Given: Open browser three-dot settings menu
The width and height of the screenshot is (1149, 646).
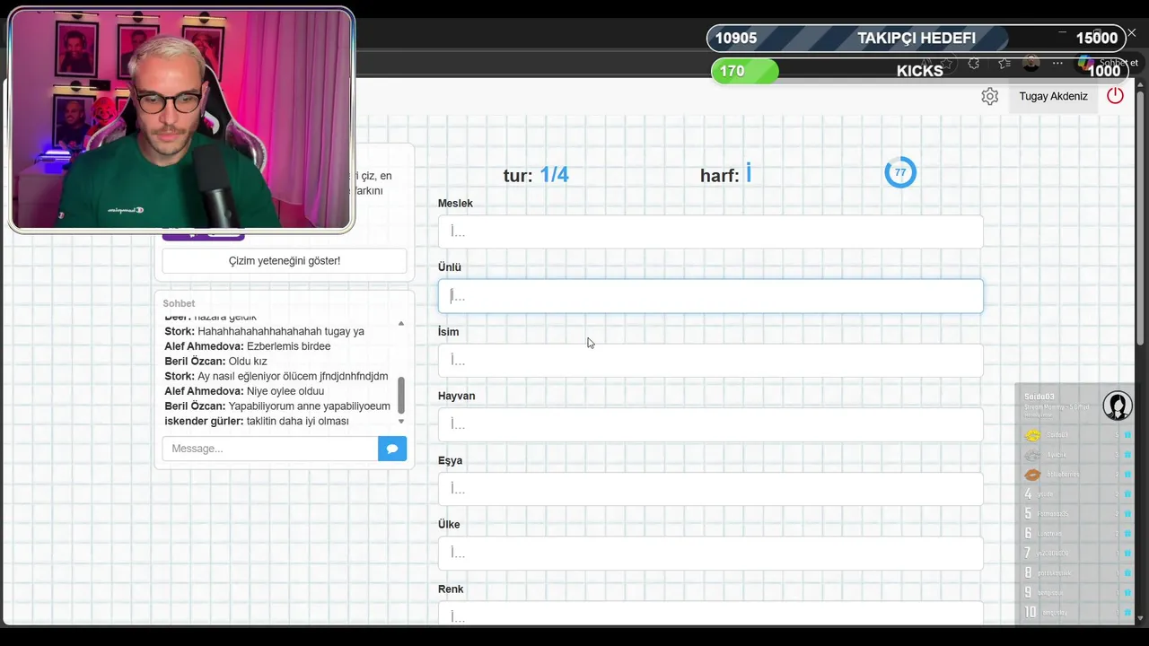Looking at the screenshot, I should (x=1057, y=64).
